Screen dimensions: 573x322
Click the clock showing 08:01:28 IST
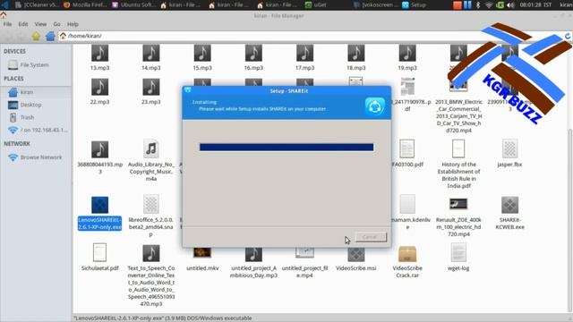pos(535,4)
